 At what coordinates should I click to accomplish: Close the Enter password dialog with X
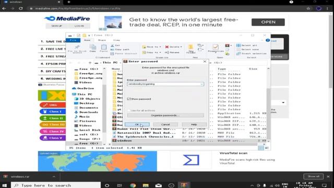(205, 62)
